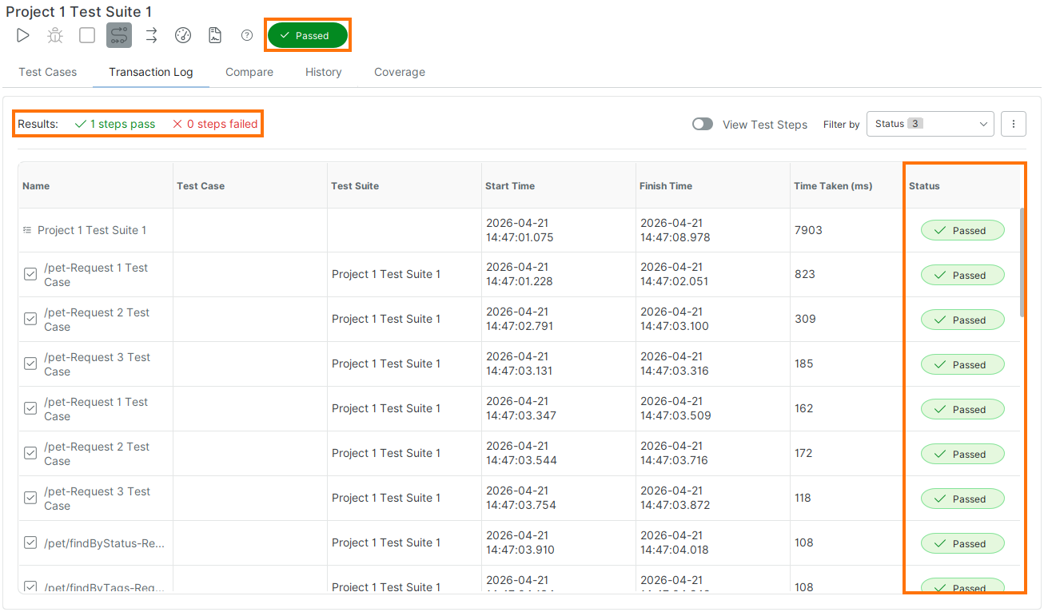The height and width of the screenshot is (612, 1044).
Task: Select /pet-Request 1 Test Case taking 162 ms
Action: (x=96, y=409)
